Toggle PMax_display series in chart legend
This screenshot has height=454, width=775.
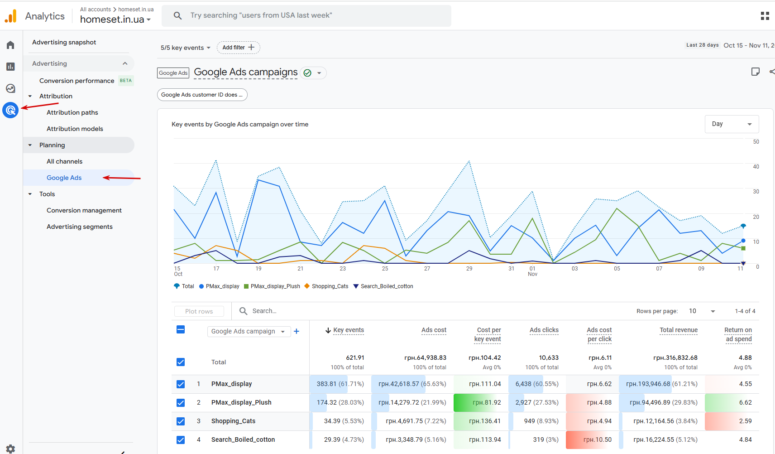coord(219,286)
